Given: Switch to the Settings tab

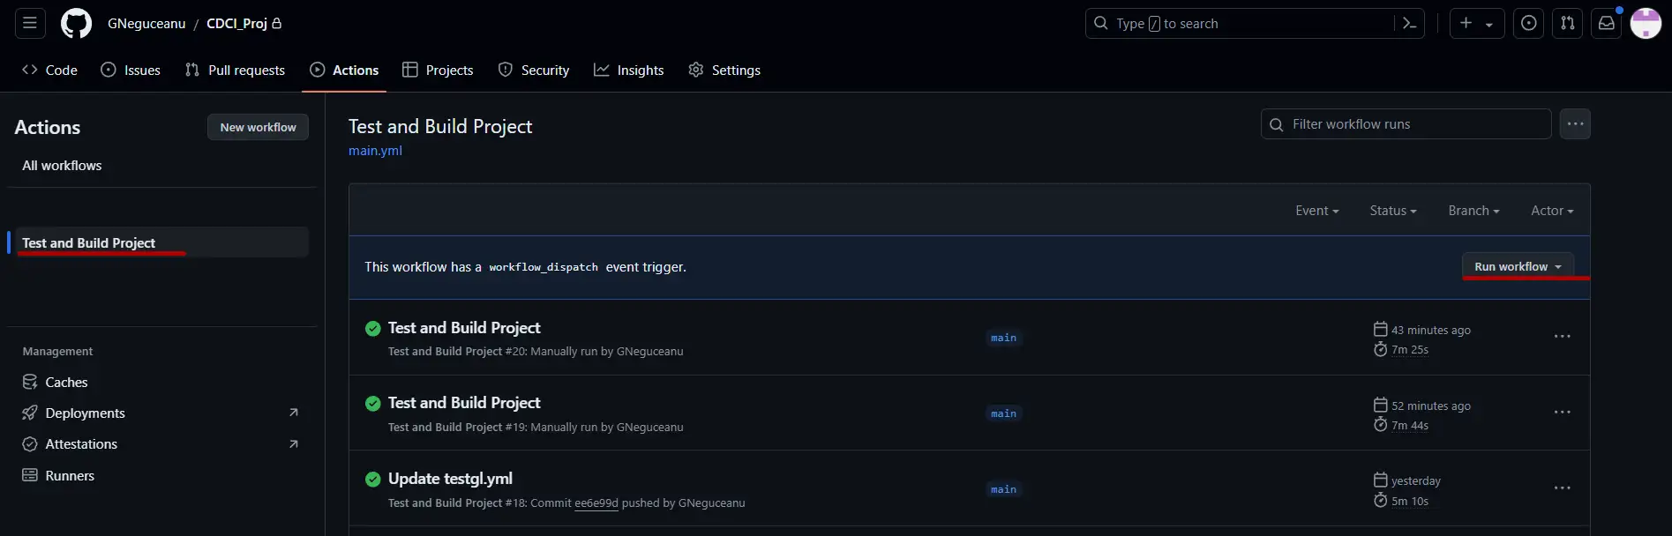Looking at the screenshot, I should [x=724, y=71].
